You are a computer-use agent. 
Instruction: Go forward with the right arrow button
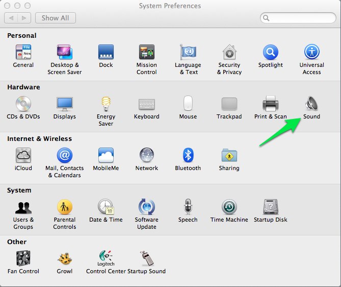pyautogui.click(x=24, y=18)
